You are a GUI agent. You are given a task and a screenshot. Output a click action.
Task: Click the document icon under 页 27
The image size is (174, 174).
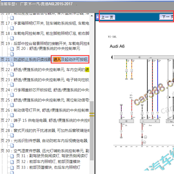[x=12, y=125]
